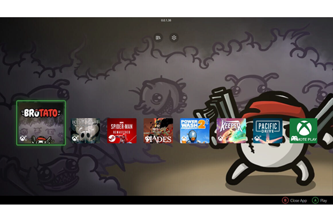Click the green A button icon
333x222 pixels.
pos(315,200)
